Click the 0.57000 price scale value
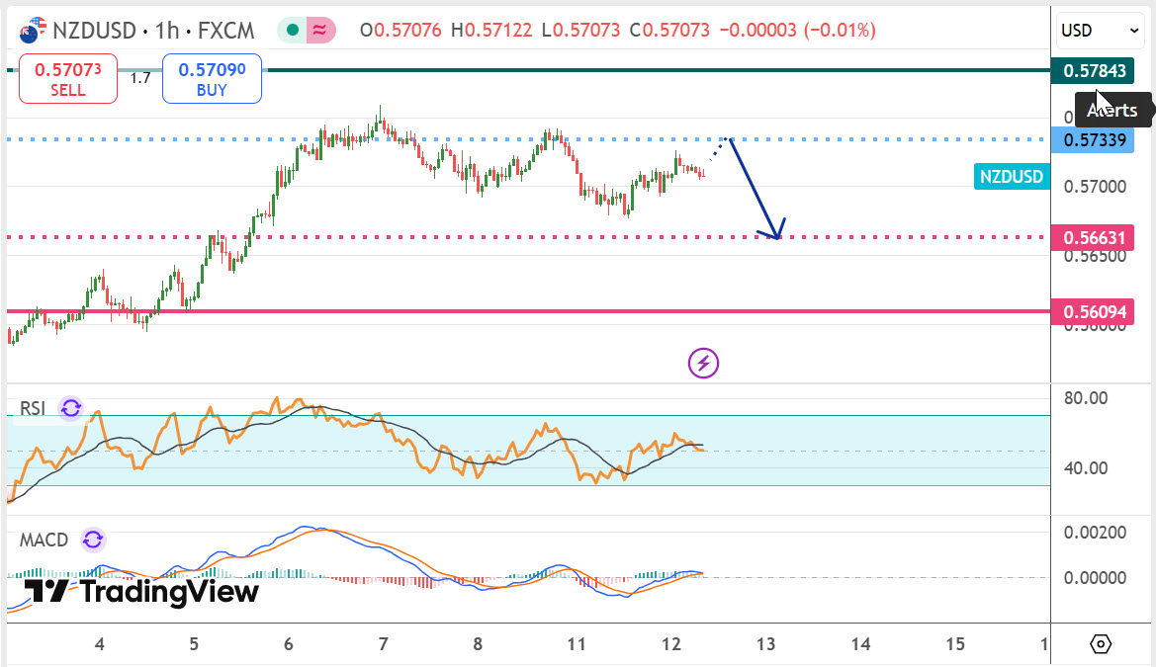 coord(1095,187)
